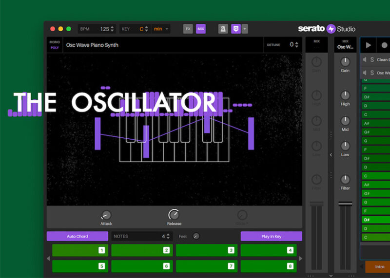The image size is (390, 278).
Task: Click the Osc W... mix channel header
Action: click(x=345, y=45)
